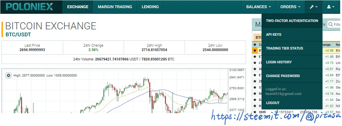342x126 pixels.
Task: Select the BTC markets tab
Action: tap(257, 38)
